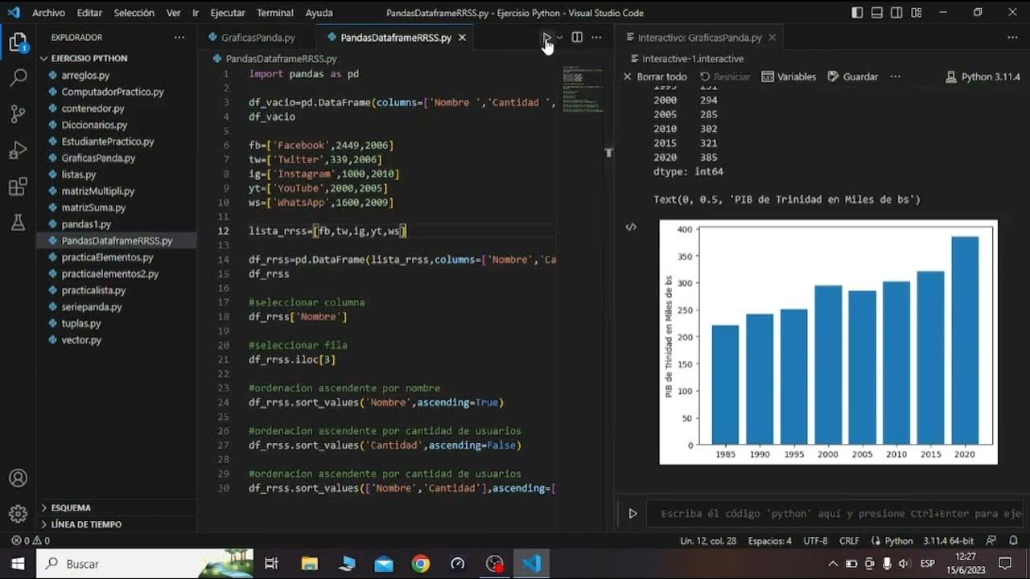Screen dimensions: 1030x579
Task: Open the Accounts icon in activity bar
Action: pos(18,478)
